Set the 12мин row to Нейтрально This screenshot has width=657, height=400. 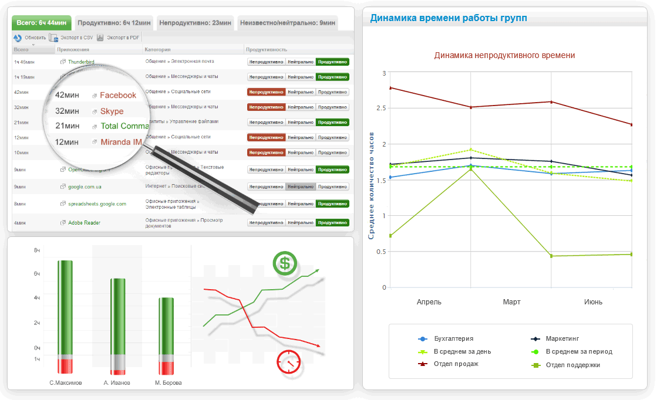point(301,137)
